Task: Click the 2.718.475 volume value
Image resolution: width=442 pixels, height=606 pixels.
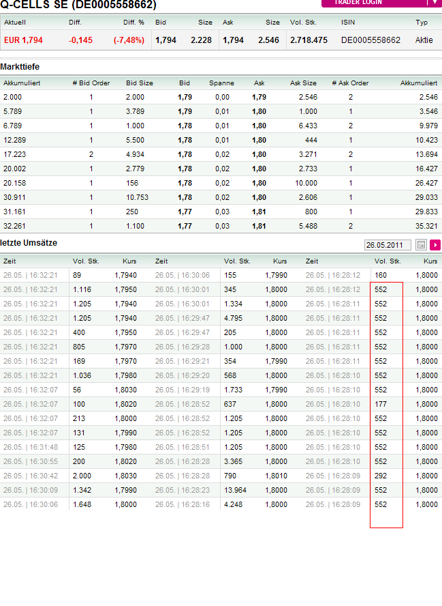Action: coord(309,40)
